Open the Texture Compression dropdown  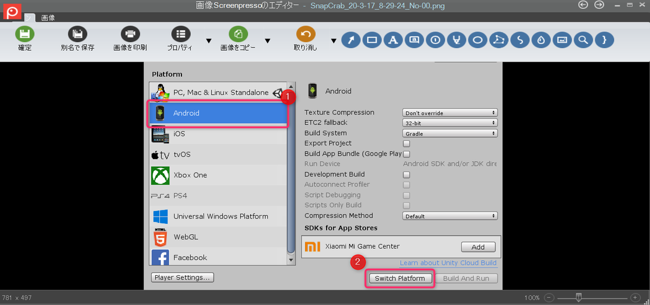pyautogui.click(x=450, y=112)
